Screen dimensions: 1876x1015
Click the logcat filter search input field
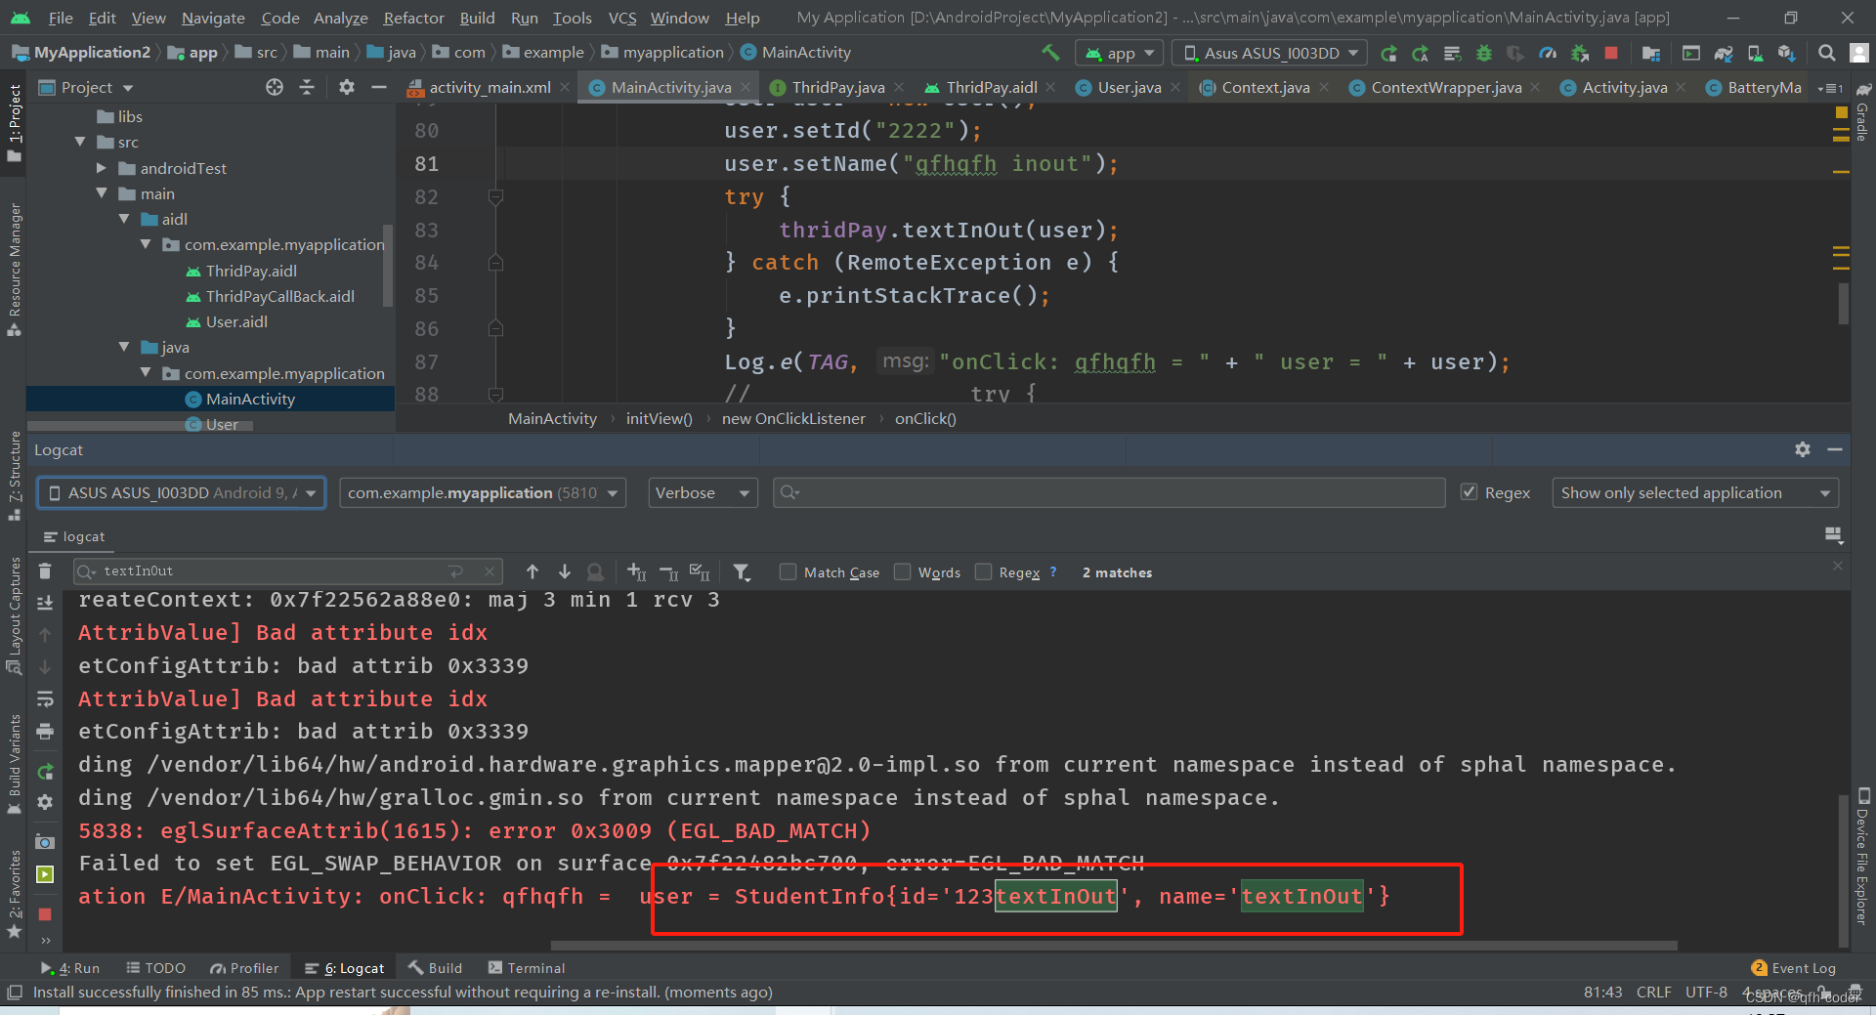[x=1109, y=492]
